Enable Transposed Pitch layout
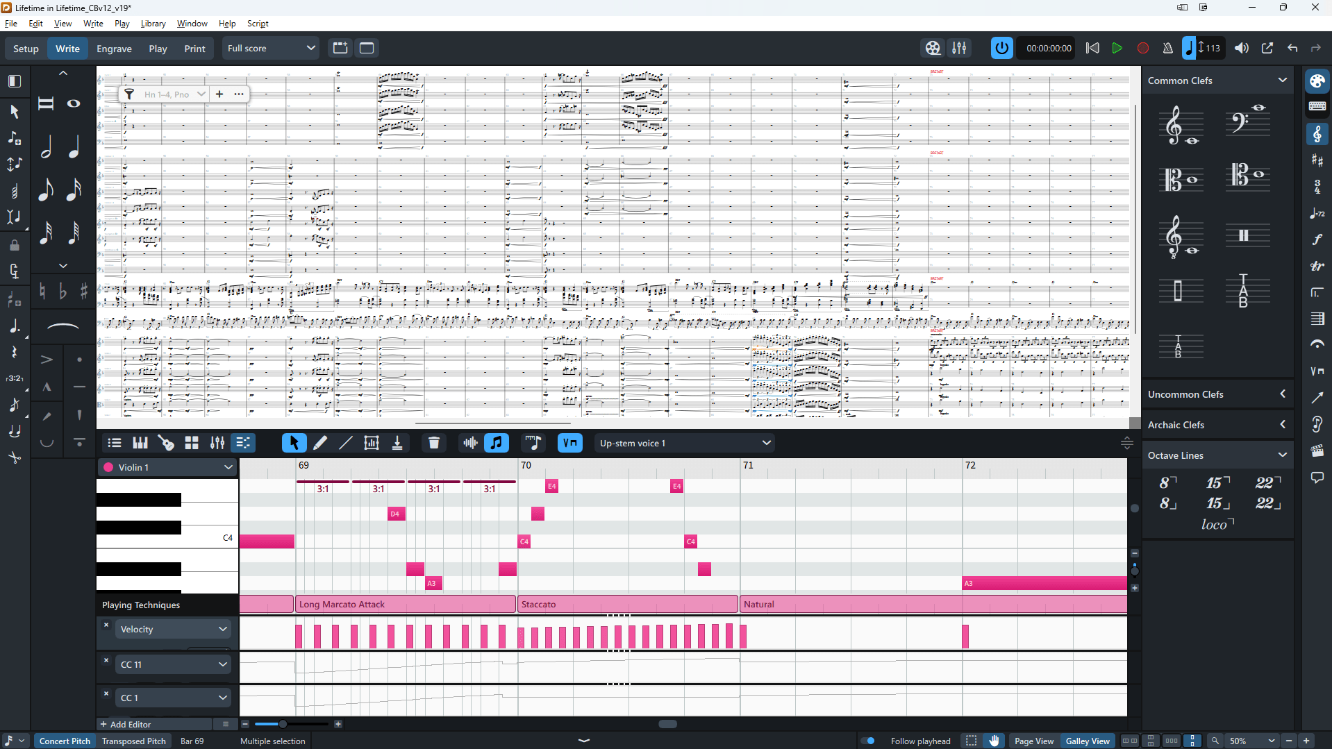Screen dimensions: 1332x749 pyautogui.click(x=134, y=741)
